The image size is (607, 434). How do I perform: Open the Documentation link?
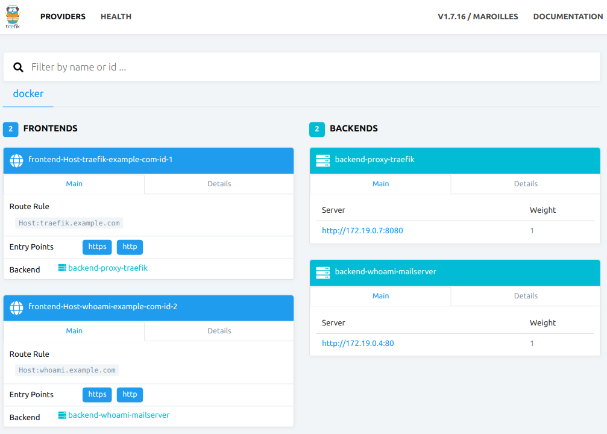click(x=568, y=17)
